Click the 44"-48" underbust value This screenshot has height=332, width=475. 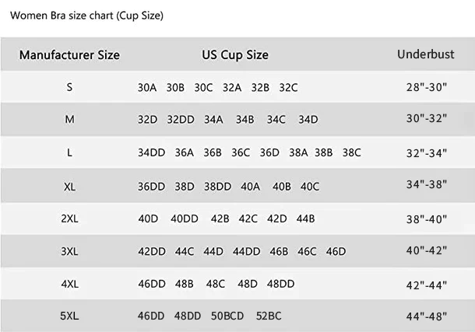point(427,316)
